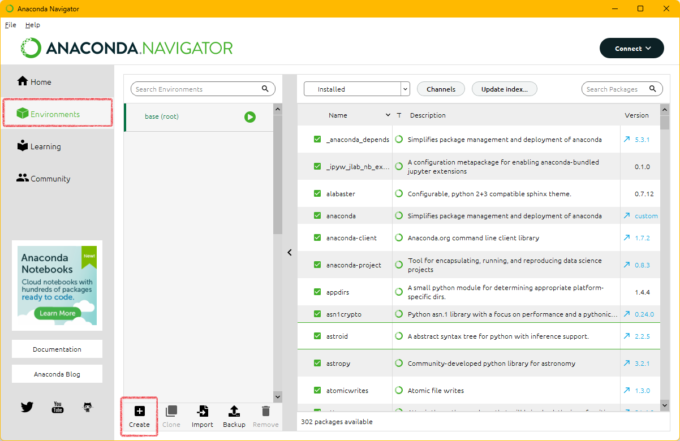
Task: Open the Learning tab
Action: [x=57, y=146]
